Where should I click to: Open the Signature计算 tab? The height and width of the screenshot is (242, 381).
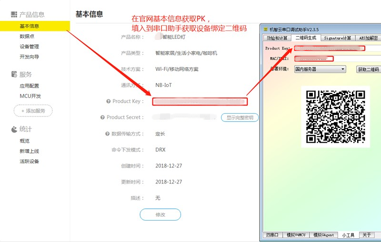coord(337,38)
